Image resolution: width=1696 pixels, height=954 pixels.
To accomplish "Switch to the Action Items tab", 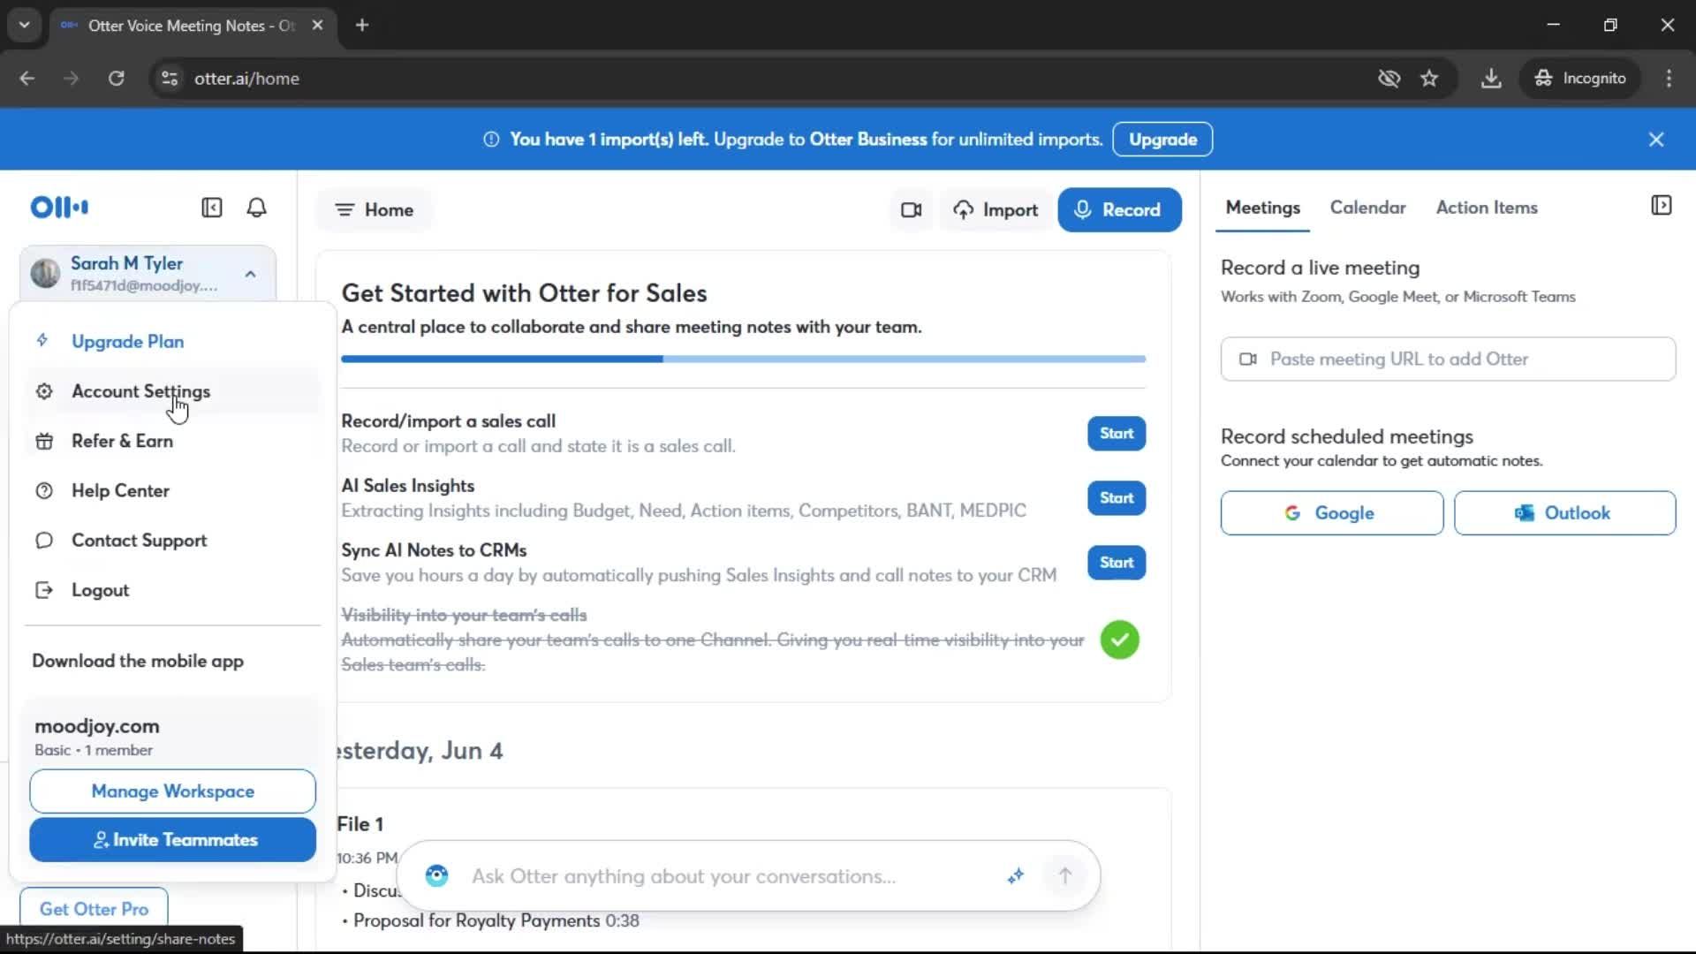I will click(x=1487, y=208).
